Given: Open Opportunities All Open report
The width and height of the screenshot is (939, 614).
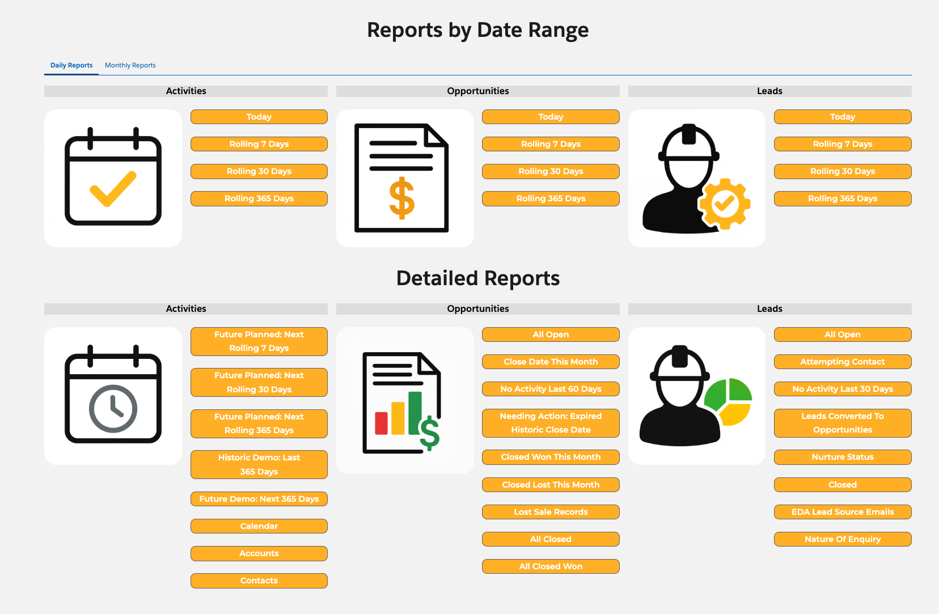Looking at the screenshot, I should coord(551,334).
